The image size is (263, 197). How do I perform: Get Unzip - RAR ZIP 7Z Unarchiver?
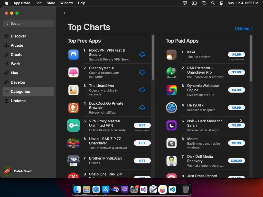[142, 143]
